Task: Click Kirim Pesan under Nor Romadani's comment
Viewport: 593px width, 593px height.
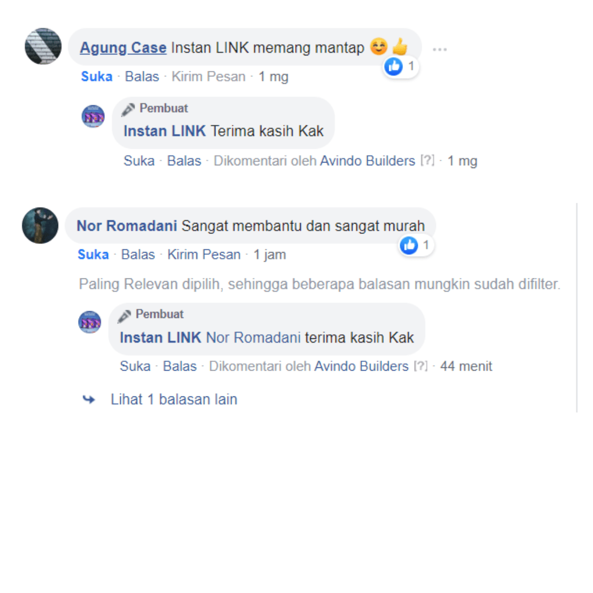Action: (x=204, y=255)
